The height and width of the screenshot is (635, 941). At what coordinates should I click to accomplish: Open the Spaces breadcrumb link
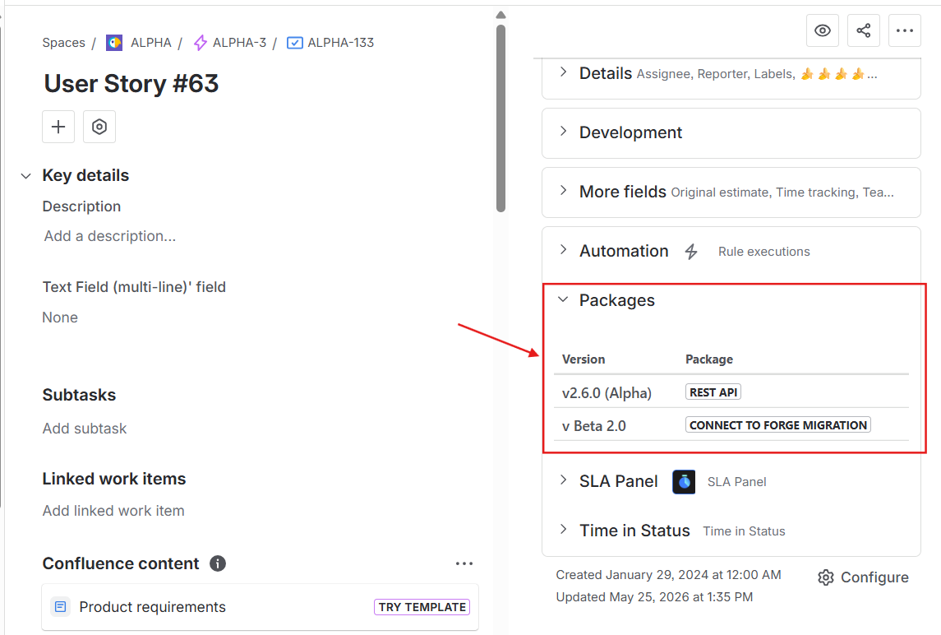click(x=63, y=43)
